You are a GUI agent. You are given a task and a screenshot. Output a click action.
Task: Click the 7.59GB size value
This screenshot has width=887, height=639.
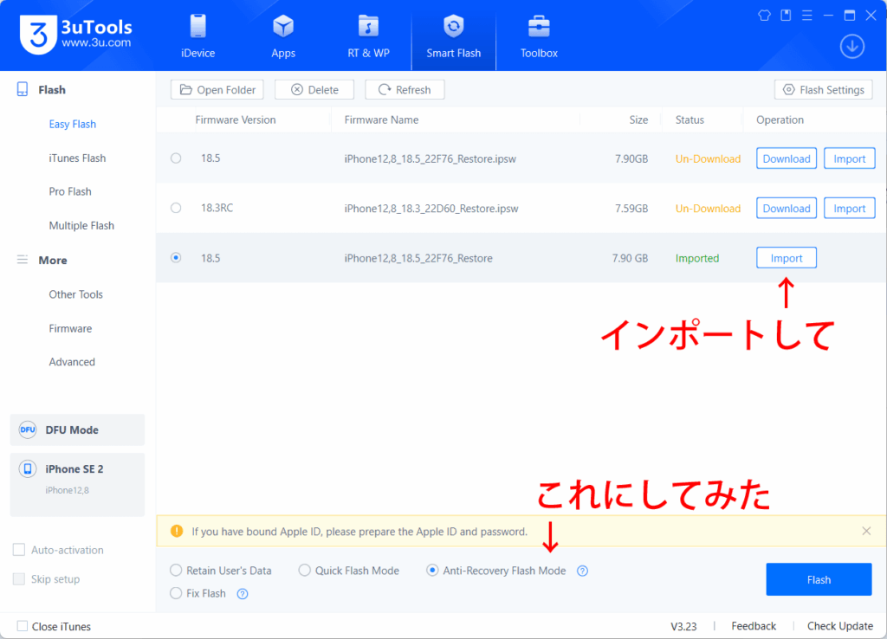[631, 209]
